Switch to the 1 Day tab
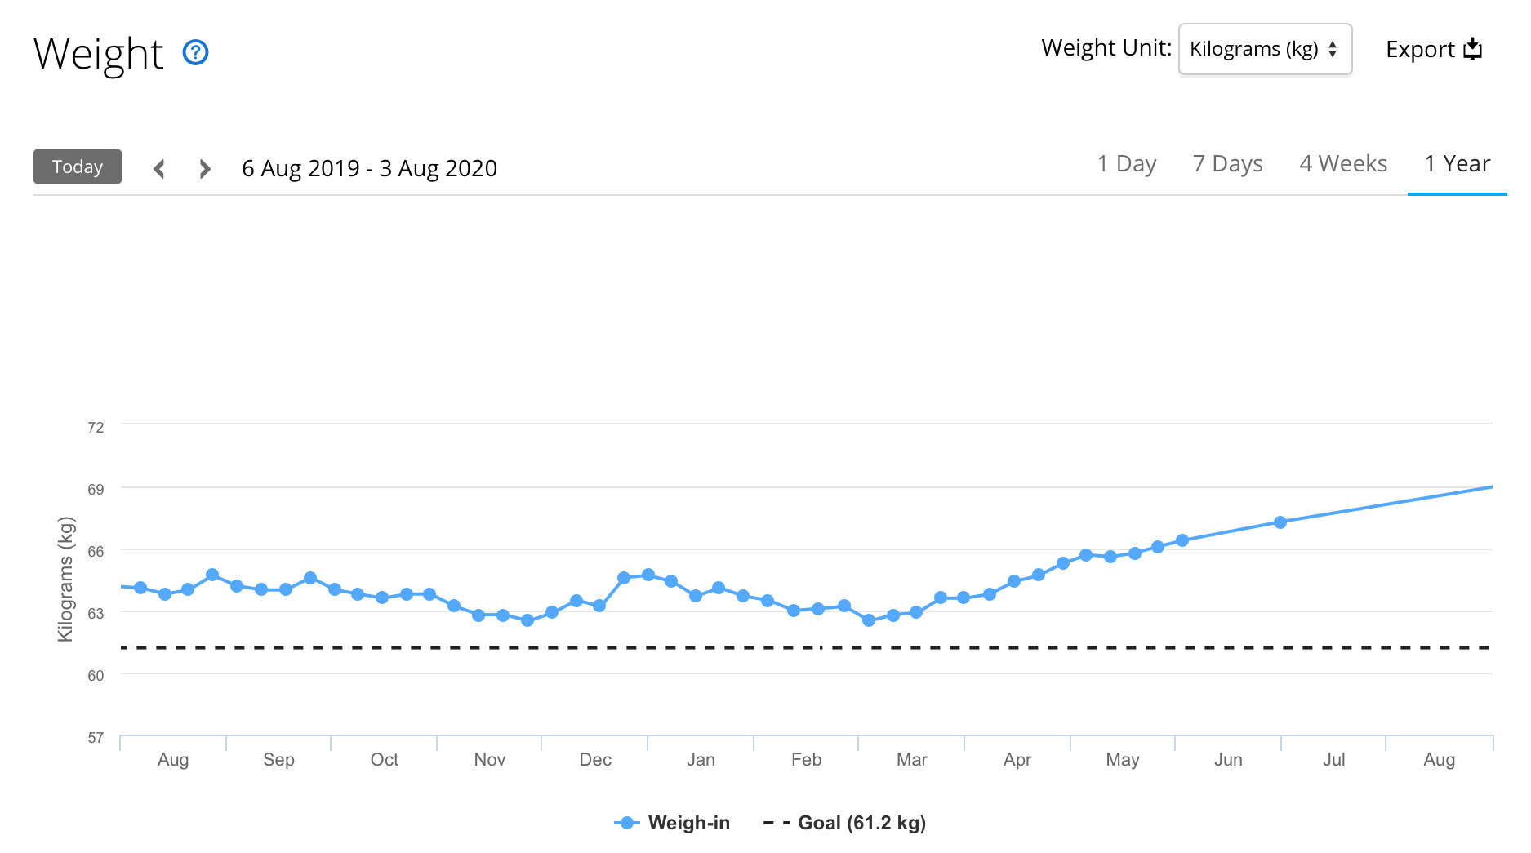 pos(1126,164)
